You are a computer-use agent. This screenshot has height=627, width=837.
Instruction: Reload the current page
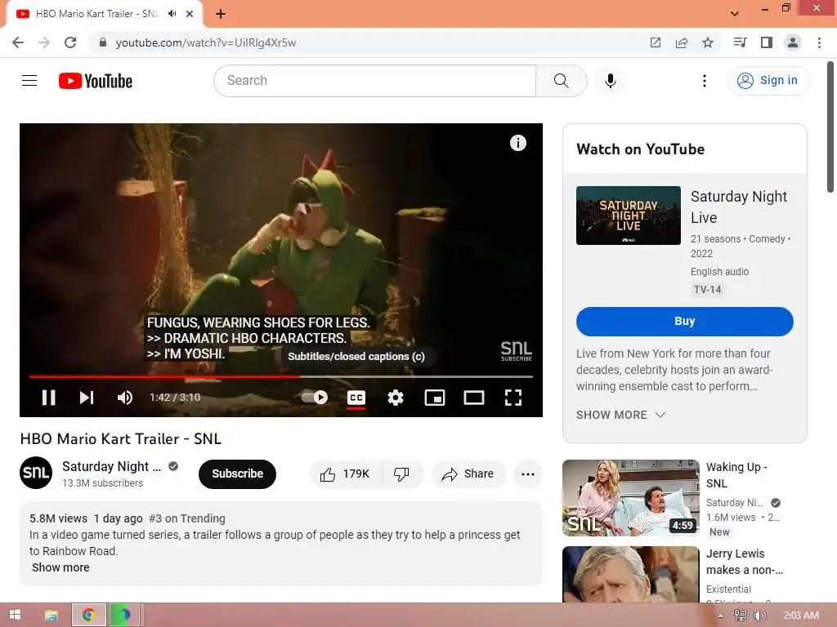coord(70,42)
